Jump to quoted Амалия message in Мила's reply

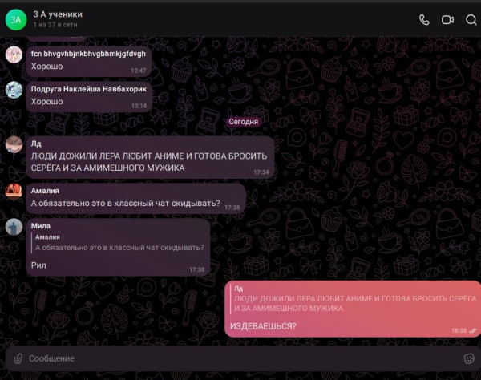click(119, 243)
